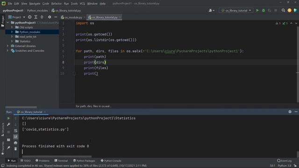Expand the Old scripts folder

(x=12, y=27)
